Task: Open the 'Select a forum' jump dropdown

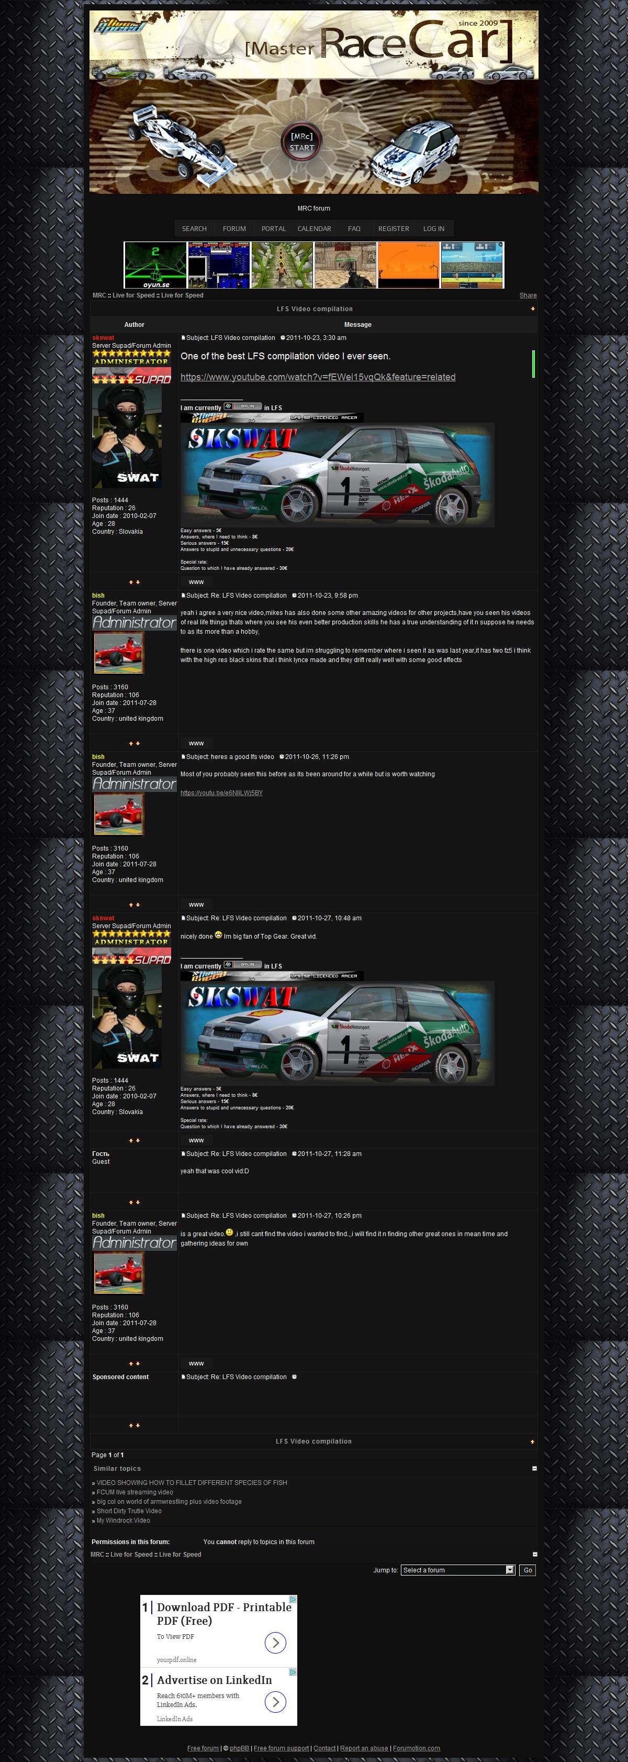Action: pyautogui.click(x=458, y=1570)
